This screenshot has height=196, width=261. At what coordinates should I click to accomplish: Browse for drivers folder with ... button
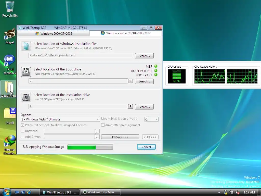[x=97, y=137]
